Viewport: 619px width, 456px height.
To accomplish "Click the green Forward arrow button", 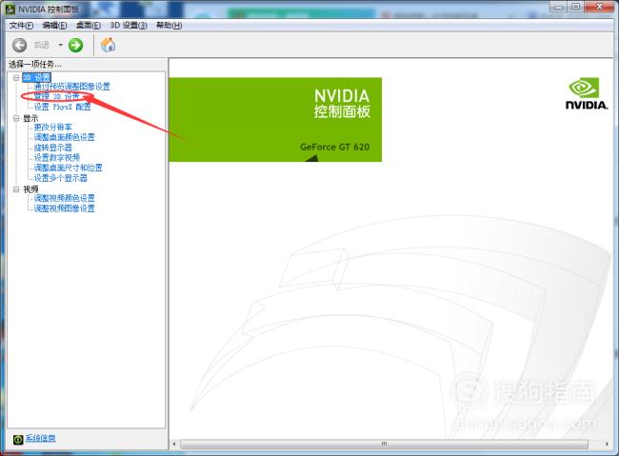I will click(x=76, y=45).
